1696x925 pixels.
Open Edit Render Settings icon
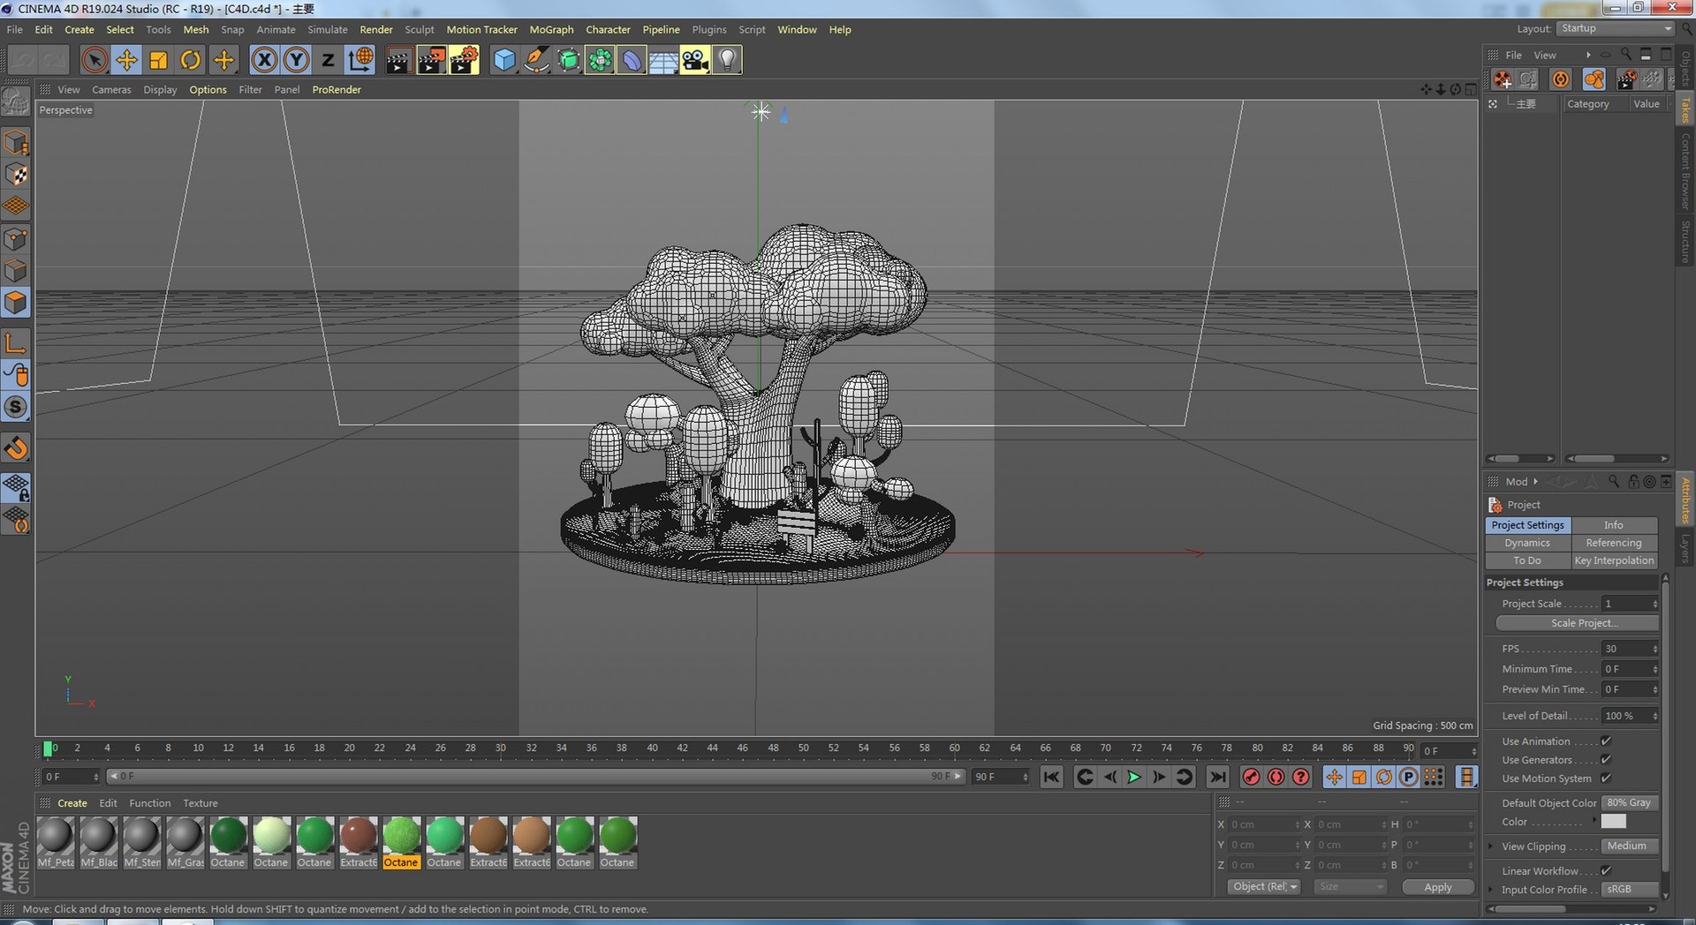464,60
